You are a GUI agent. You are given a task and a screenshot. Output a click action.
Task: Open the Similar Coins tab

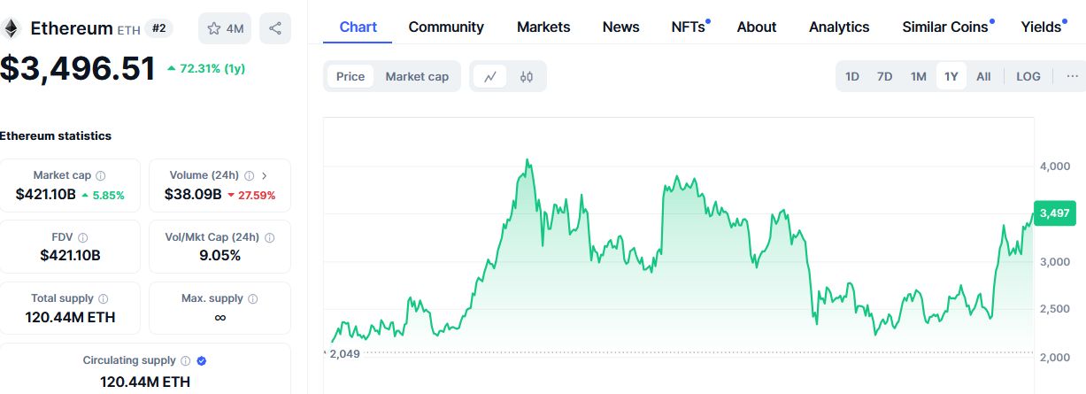coord(946,27)
